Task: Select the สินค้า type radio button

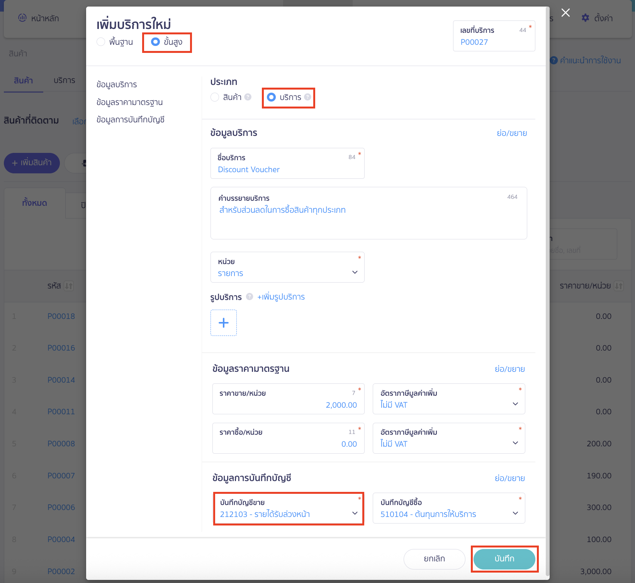Action: (215, 97)
